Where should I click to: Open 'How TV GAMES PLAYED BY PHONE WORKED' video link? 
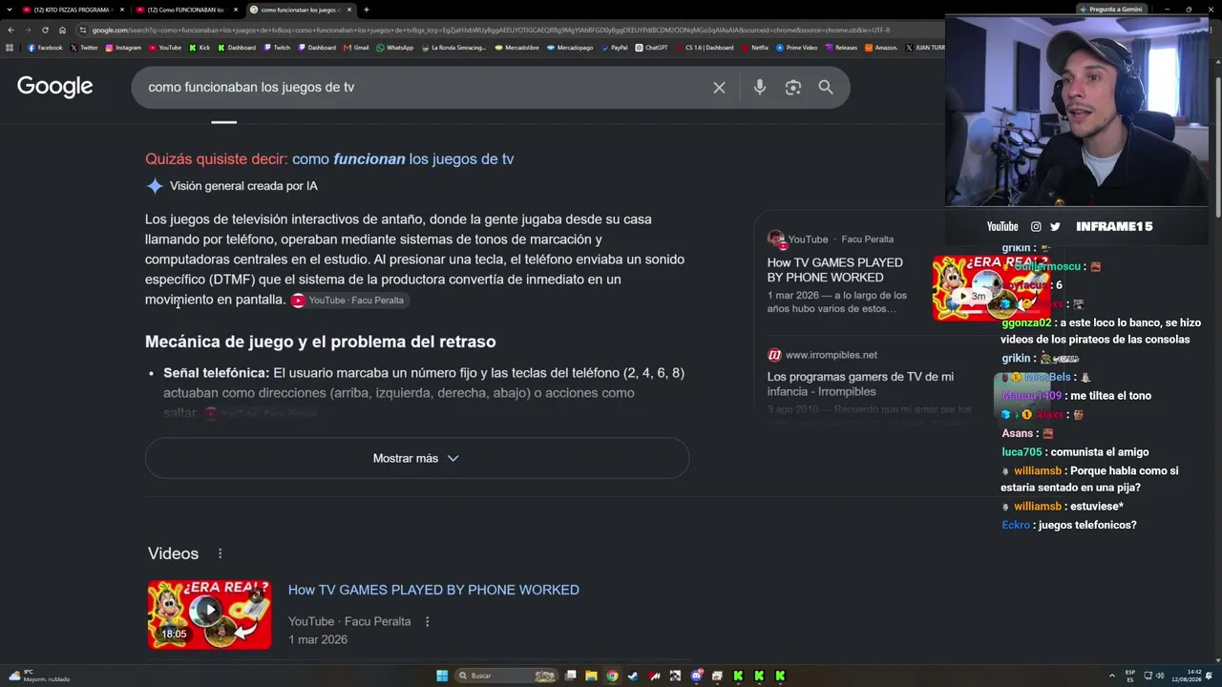[x=433, y=590]
